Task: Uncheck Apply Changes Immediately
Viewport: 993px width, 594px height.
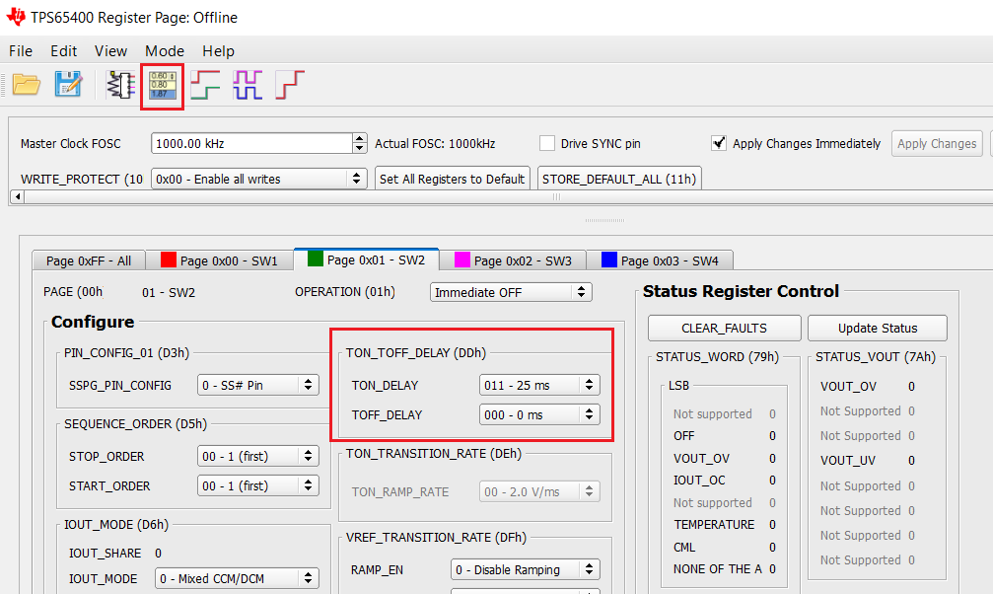Action: coord(719,143)
